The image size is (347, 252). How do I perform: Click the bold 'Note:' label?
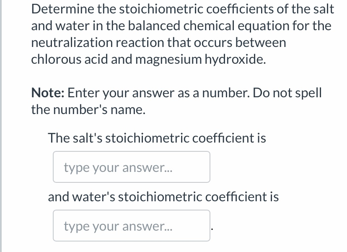[x=46, y=93]
